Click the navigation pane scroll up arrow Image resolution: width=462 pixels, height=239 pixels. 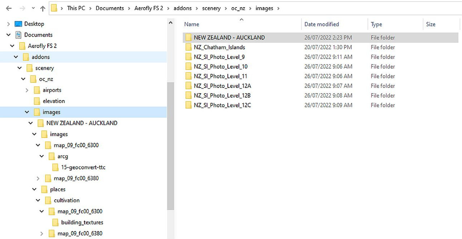(x=171, y=23)
